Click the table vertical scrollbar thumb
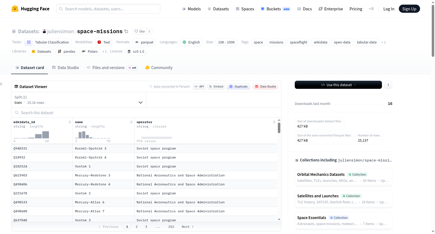Image resolution: width=435 pixels, height=234 pixels. [x=279, y=128]
